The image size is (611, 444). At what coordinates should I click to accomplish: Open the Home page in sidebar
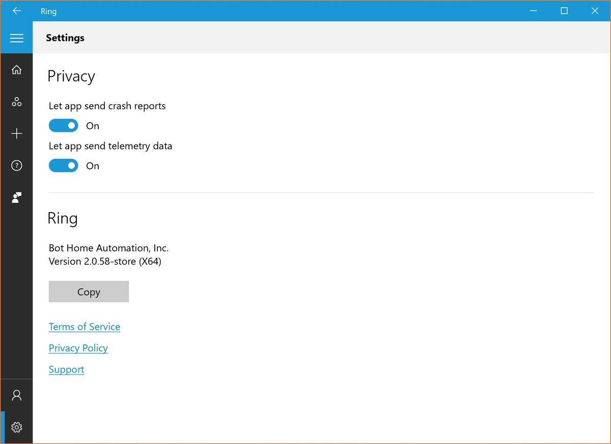[16, 70]
